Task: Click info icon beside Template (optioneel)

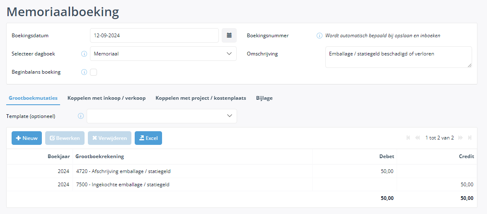Action: [x=81, y=116]
